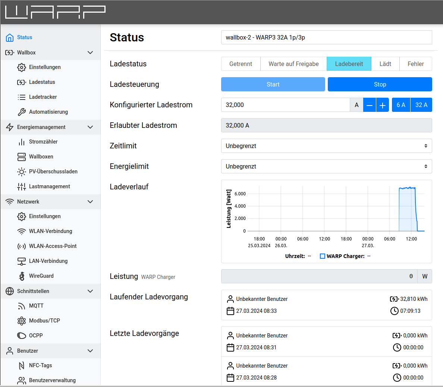The height and width of the screenshot is (387, 443).
Task: Open PV-Überschussladen sun icon
Action: [22, 172]
